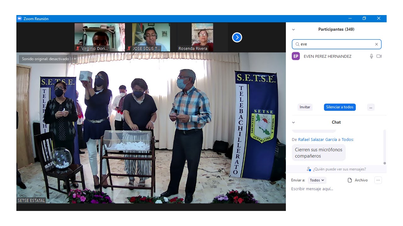This screenshot has height=226, width=403.
Task: Open the Enviar a Todos dropdown
Action: coord(317,180)
